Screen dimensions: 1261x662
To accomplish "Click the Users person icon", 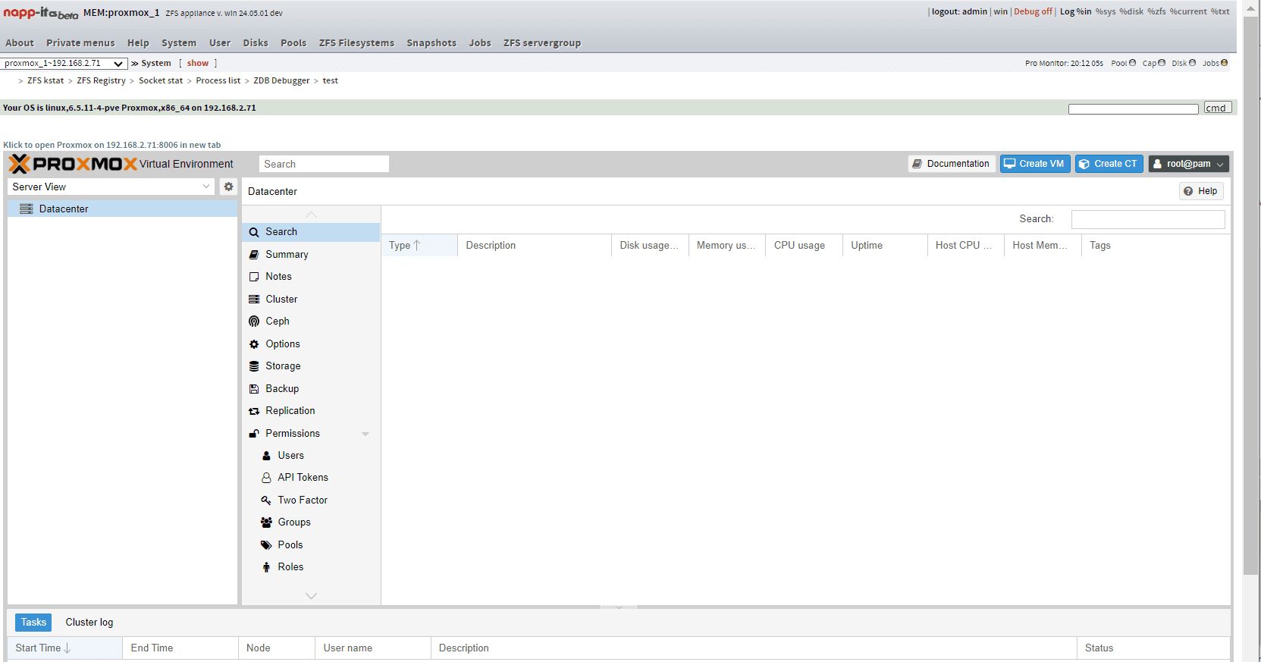I will 266,456.
